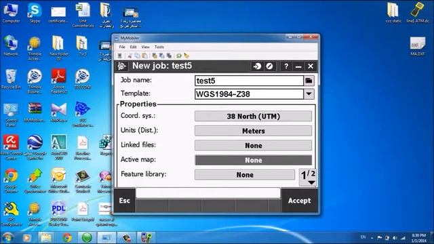Select the Recycle Bin desktop icon

11,79
